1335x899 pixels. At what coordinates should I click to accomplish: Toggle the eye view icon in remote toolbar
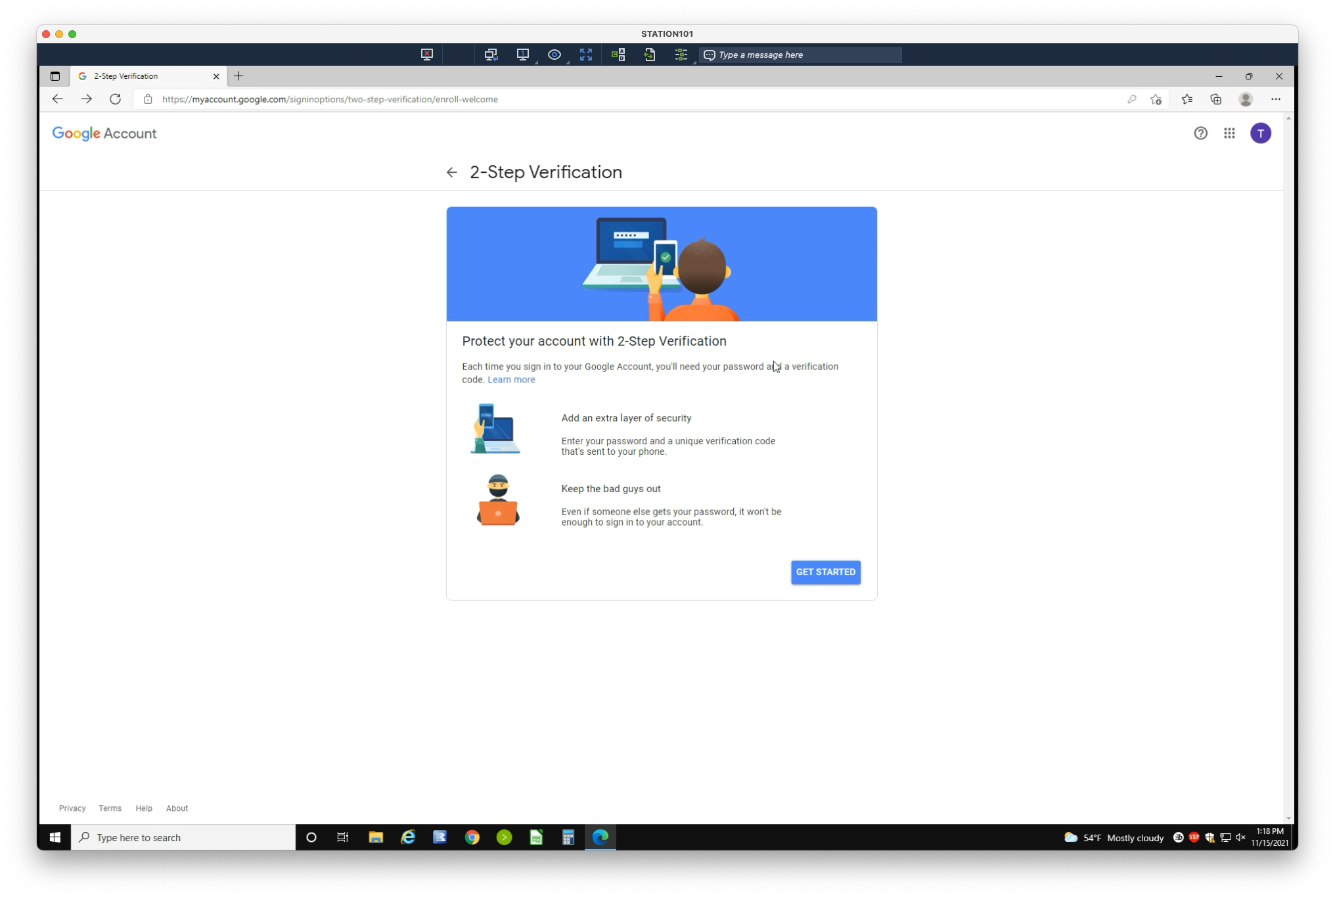click(x=554, y=55)
